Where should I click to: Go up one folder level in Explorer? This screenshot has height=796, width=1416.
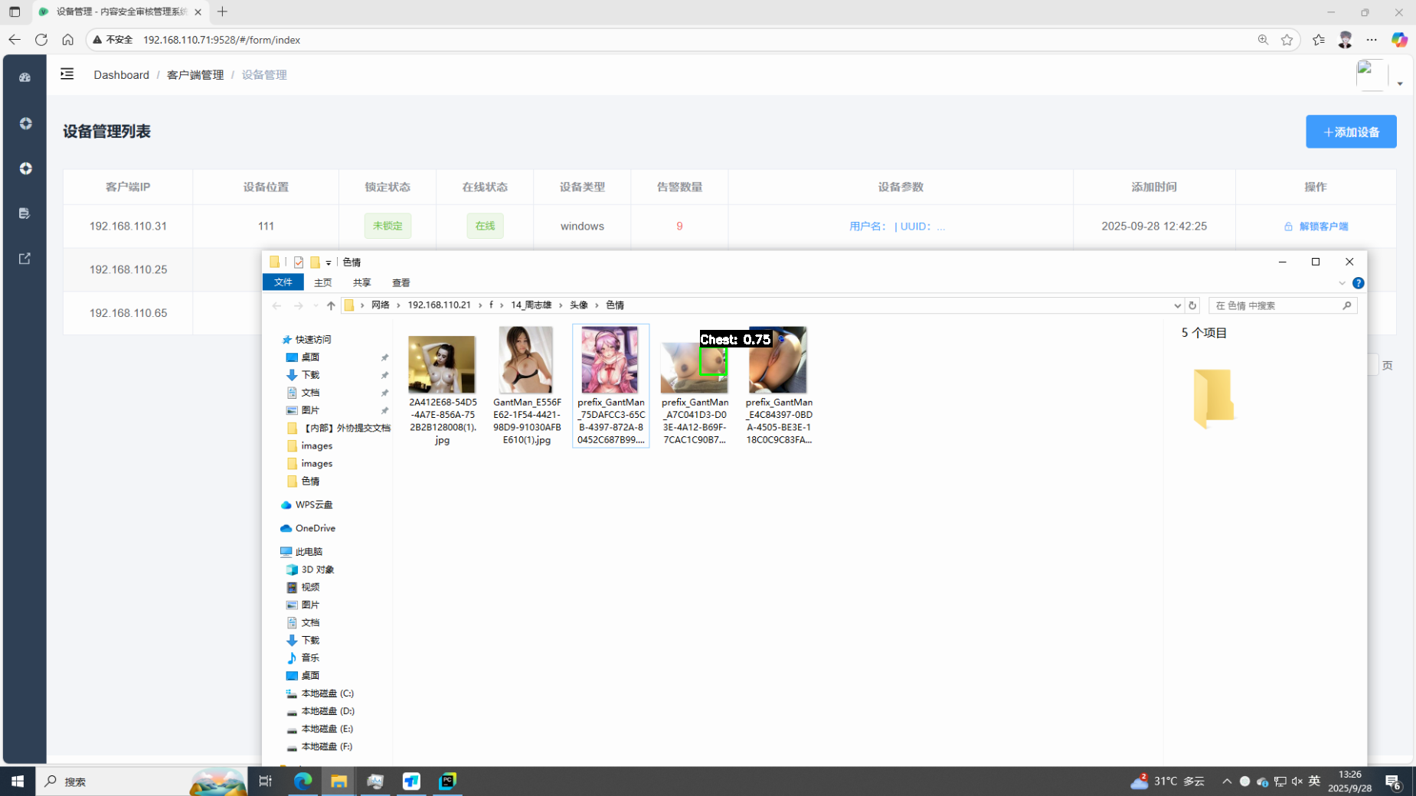click(x=331, y=305)
